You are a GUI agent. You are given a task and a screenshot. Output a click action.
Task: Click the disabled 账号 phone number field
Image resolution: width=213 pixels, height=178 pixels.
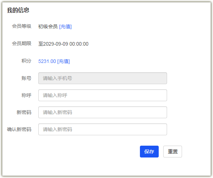(x=103, y=78)
